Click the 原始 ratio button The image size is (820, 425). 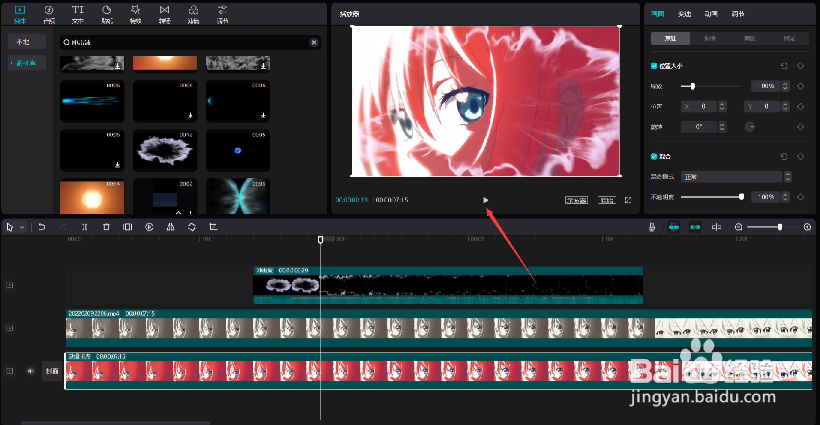pos(607,200)
